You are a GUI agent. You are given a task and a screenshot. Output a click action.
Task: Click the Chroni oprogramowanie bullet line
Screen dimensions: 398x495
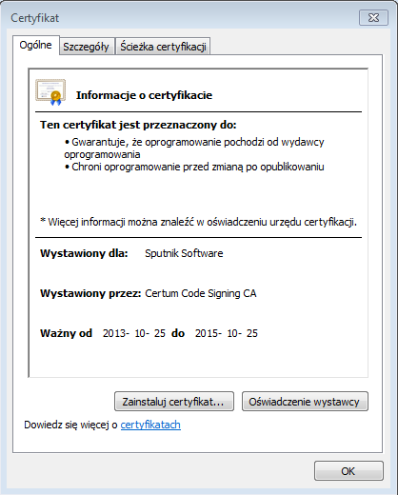pos(194,167)
